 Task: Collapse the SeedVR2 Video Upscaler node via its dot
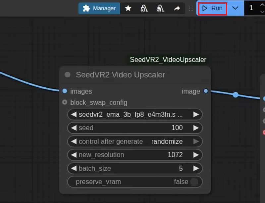tap(68, 75)
